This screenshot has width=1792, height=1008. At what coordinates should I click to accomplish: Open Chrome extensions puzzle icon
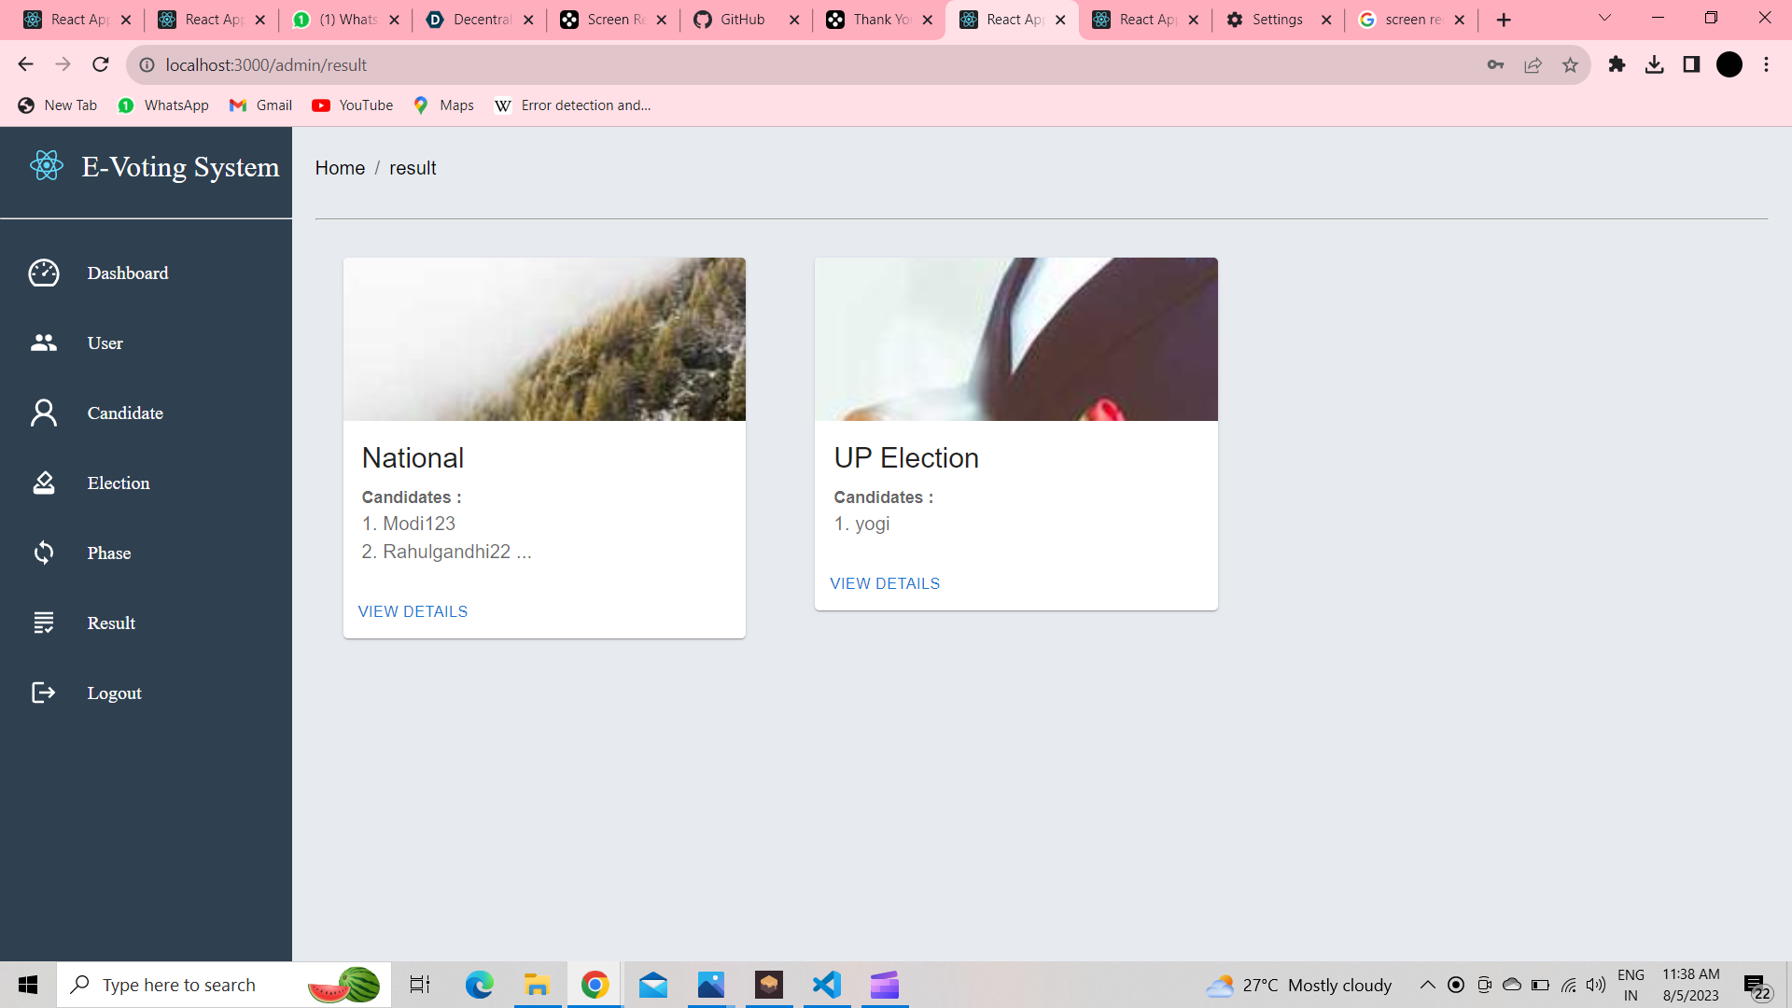click(x=1617, y=64)
